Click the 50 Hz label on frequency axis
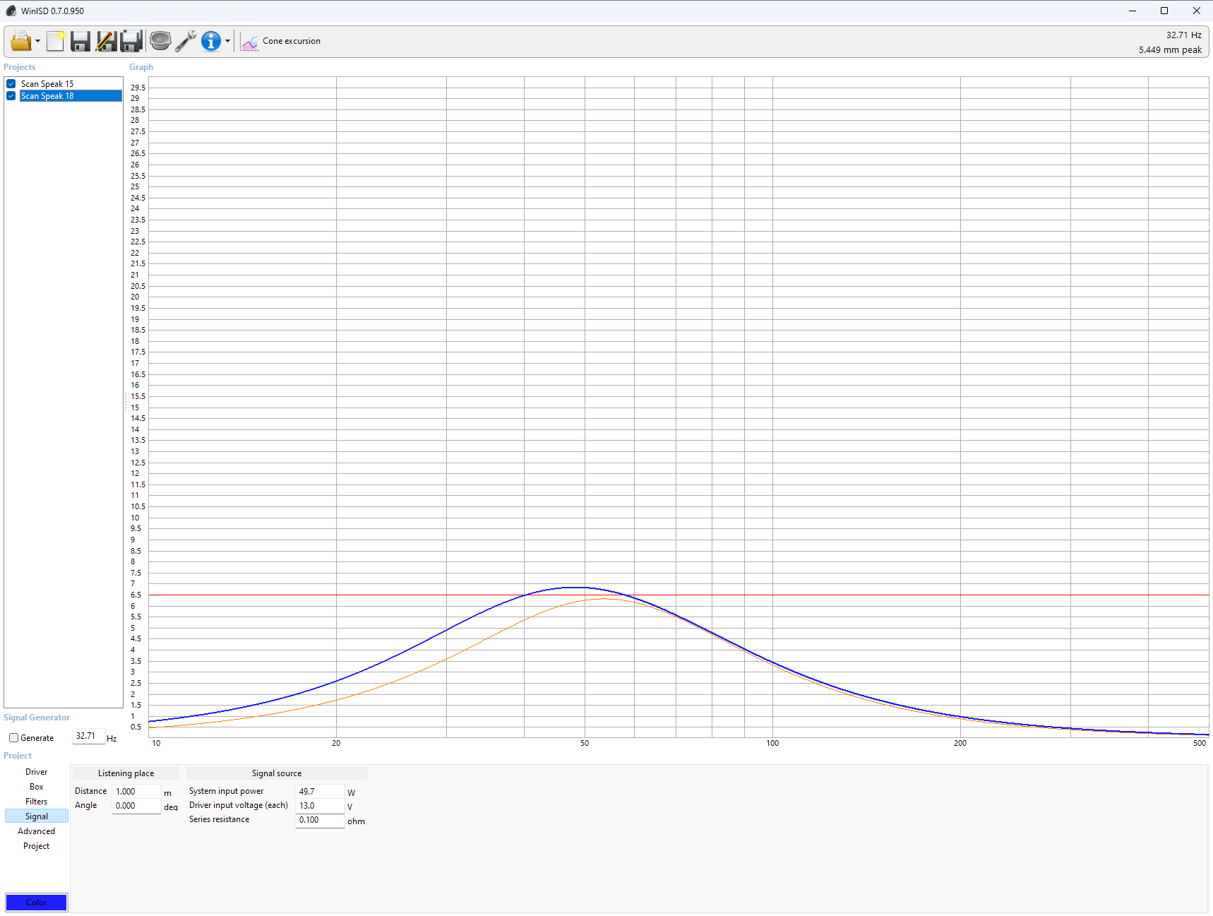 pos(585,743)
